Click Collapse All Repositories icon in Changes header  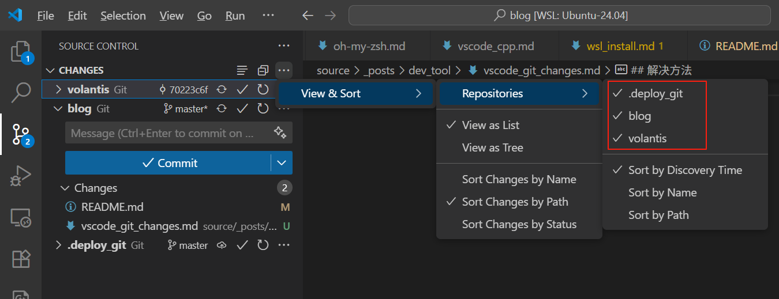tap(263, 70)
